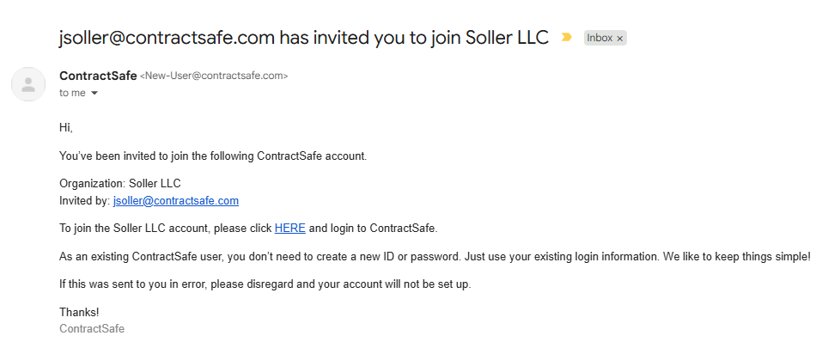Open the jsoller@contractsafe.com email link
The image size is (840, 348).
175,201
